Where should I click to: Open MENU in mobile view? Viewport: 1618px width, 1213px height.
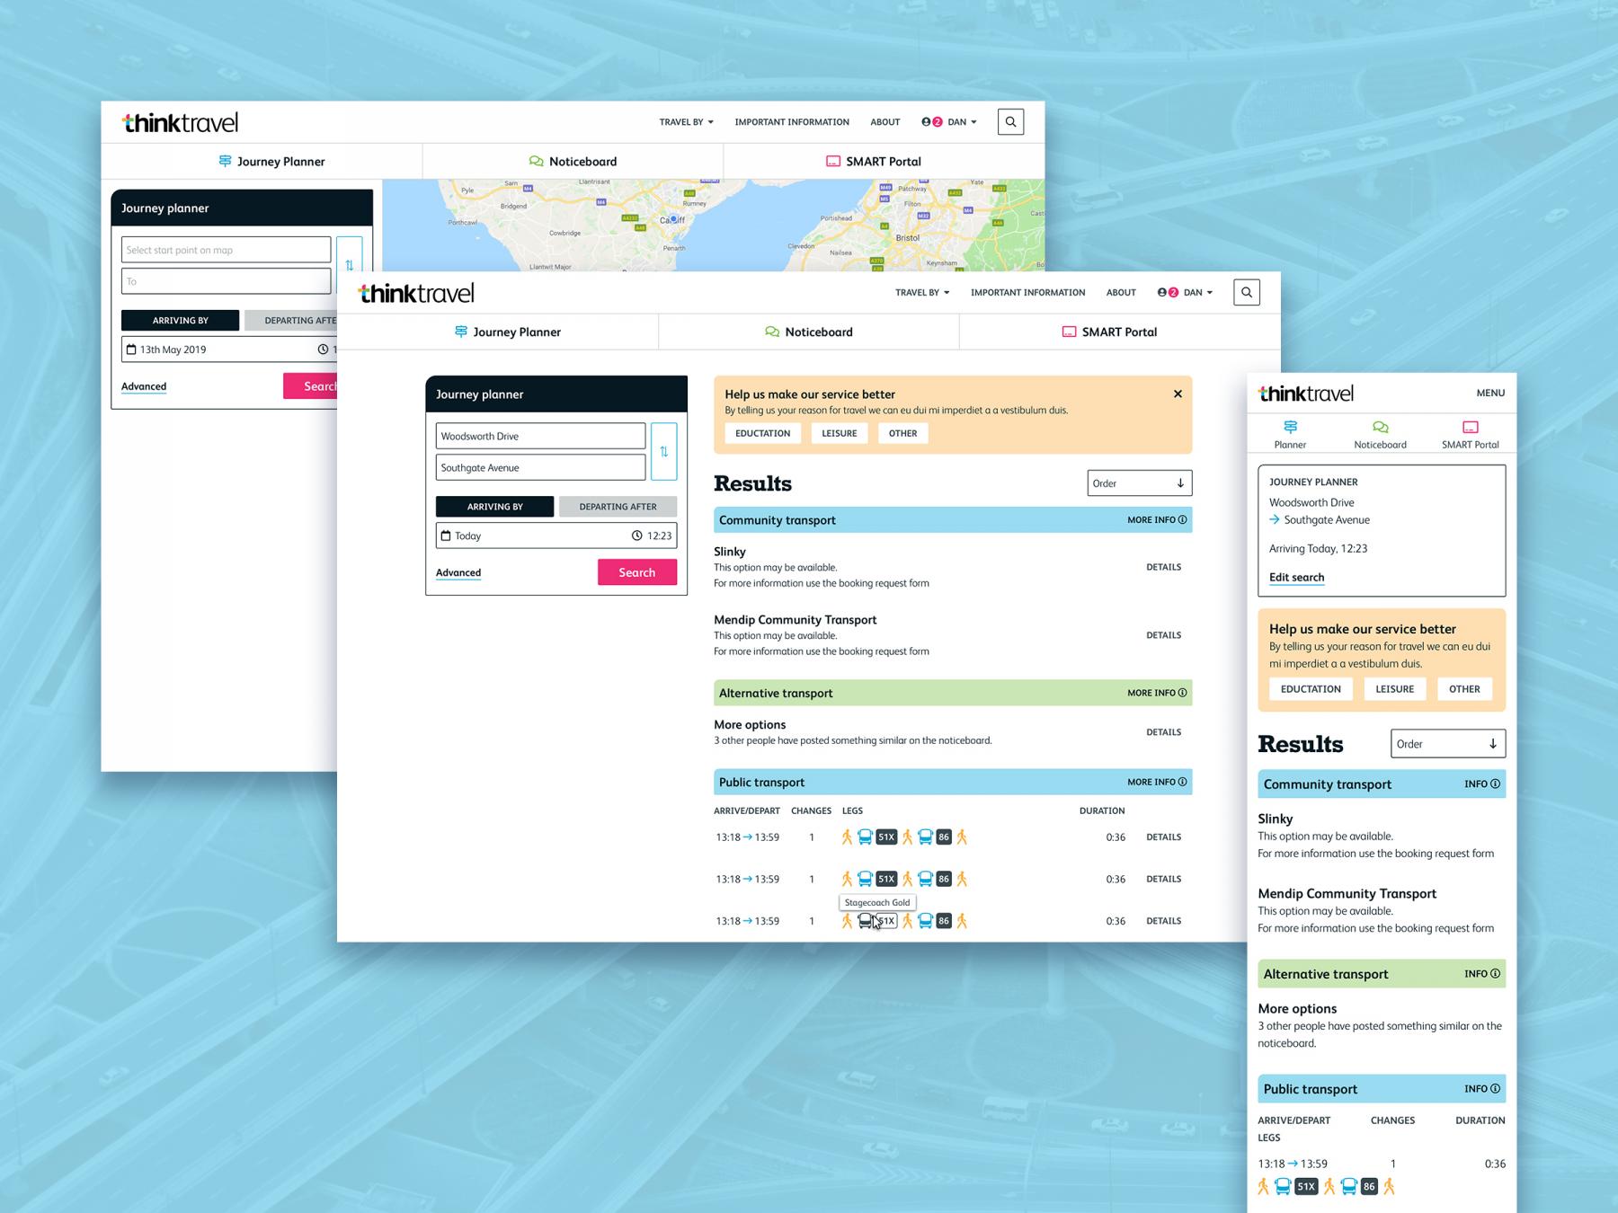tap(1490, 393)
